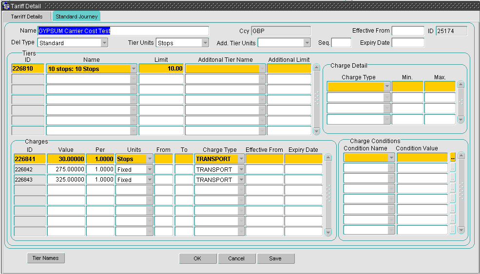Click the Charge Conditions scroll up arrow
This screenshot has height=274, width=480.
coord(461,156)
